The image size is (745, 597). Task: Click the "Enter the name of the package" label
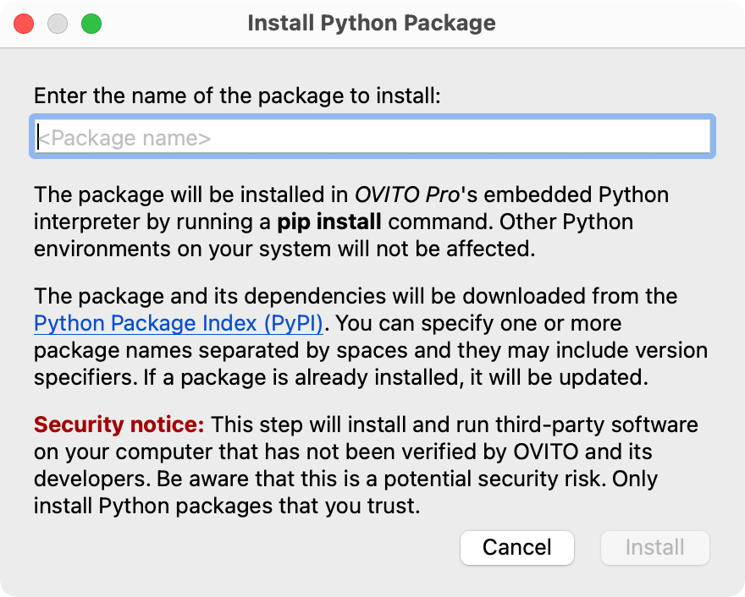coord(237,96)
